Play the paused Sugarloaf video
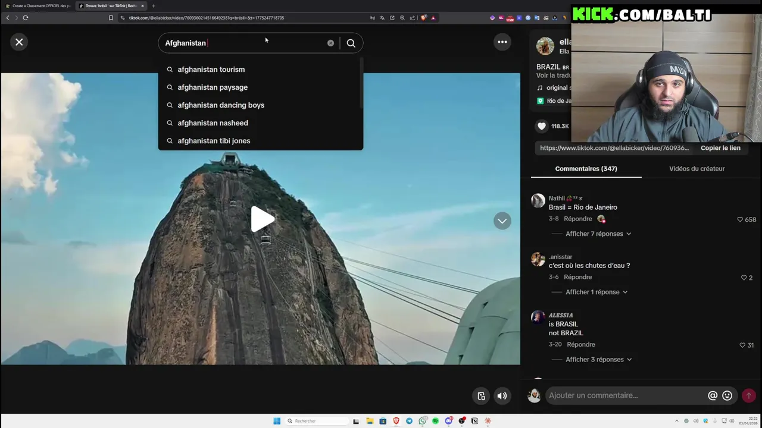Image resolution: width=762 pixels, height=428 pixels. [263, 219]
